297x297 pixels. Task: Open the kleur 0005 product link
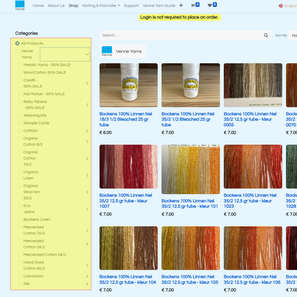(x=250, y=119)
